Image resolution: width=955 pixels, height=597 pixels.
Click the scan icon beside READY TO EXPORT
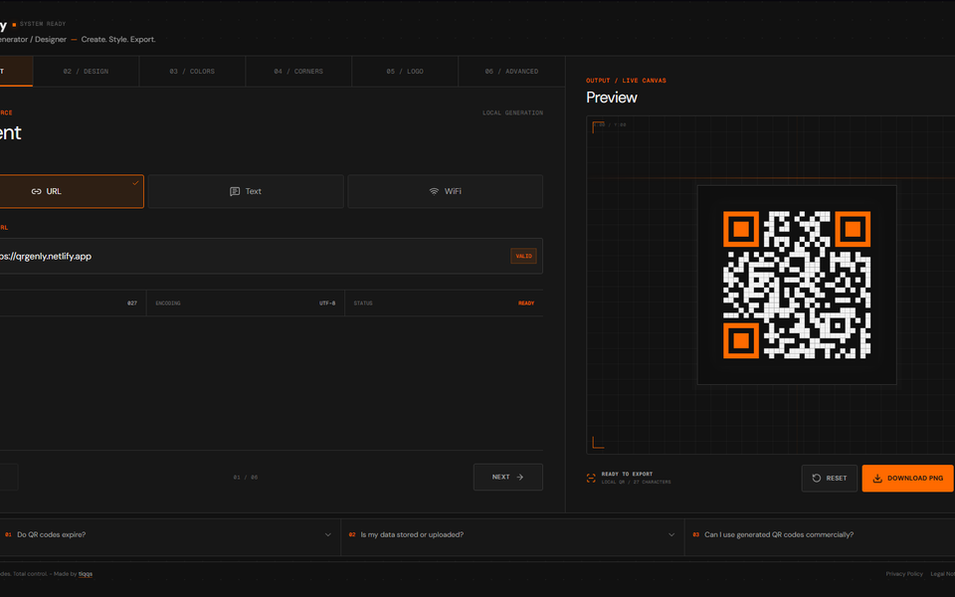[x=591, y=479]
